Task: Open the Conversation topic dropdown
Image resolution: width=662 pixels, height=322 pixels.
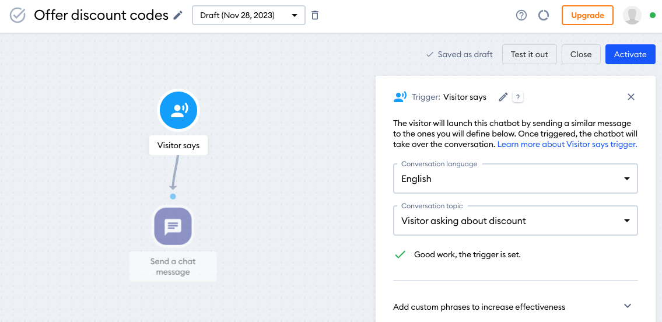Action: 515,220
